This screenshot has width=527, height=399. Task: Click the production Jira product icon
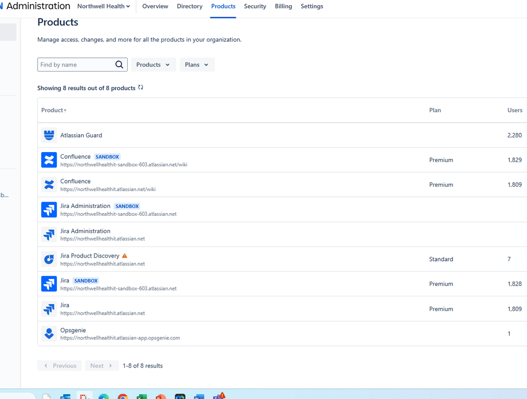pos(49,309)
